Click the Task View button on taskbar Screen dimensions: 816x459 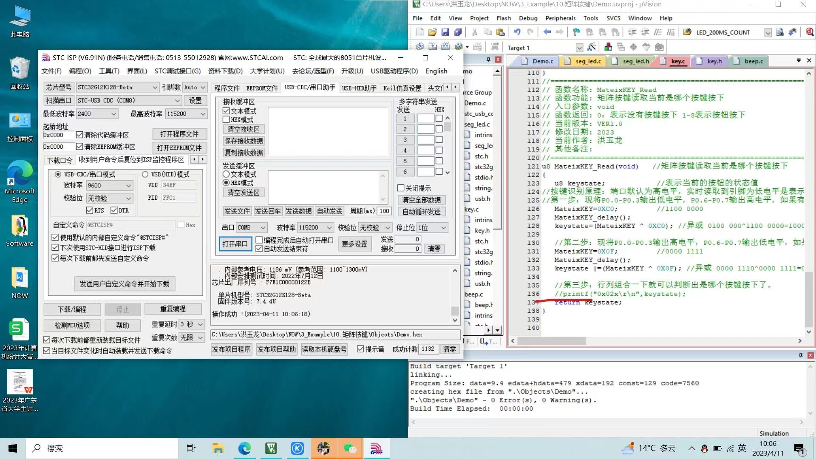[191, 448]
